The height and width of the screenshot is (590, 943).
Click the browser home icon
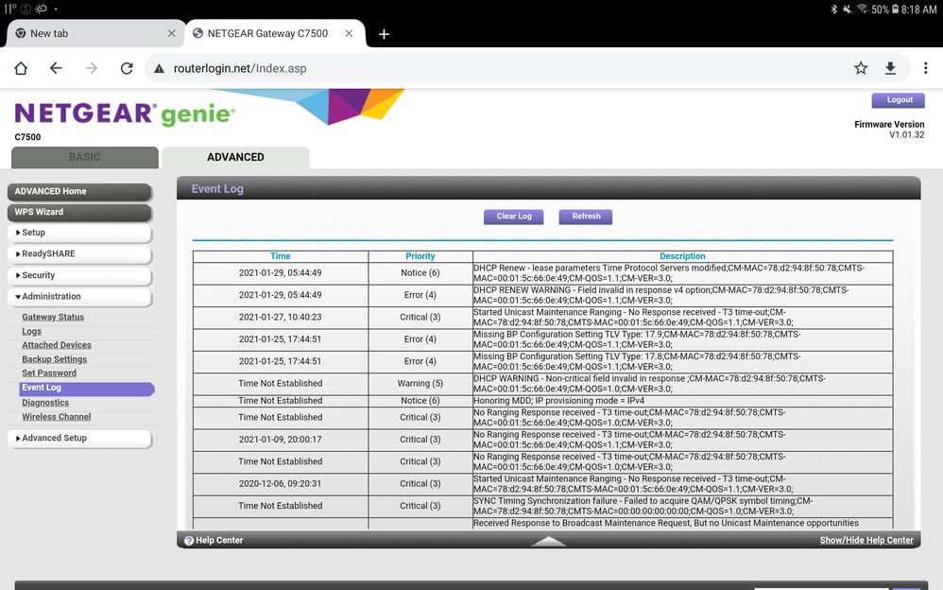(21, 68)
